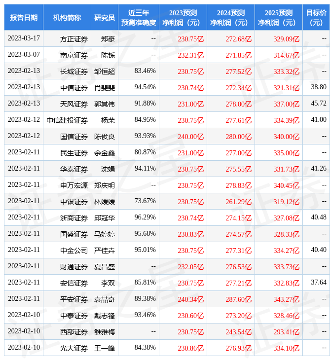Image resolution: width=330 pixels, height=360 pixels.
Task: Click the 机构简称 column header
Action: 67,18
